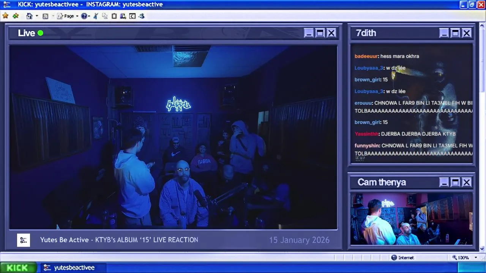Click username Yassinthh in the chat
The height and width of the screenshot is (273, 486).
pyautogui.click(x=366, y=134)
